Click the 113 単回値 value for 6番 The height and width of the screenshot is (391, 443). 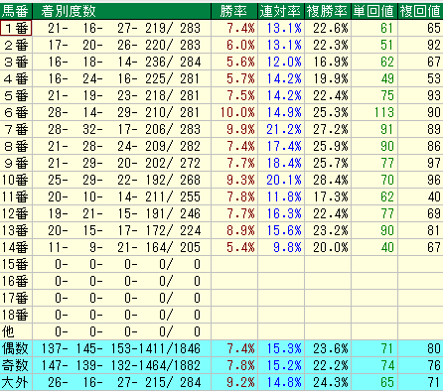coord(384,112)
